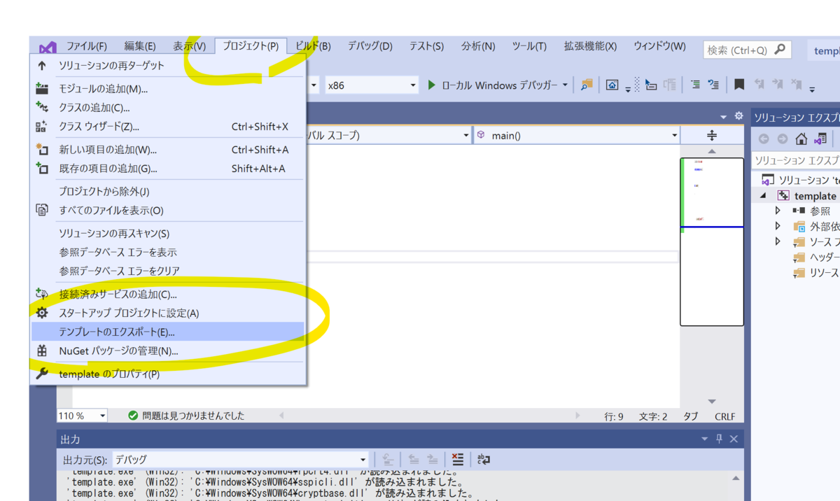The height and width of the screenshot is (501, 840).
Task: Open the 表示(V) menu
Action: click(190, 46)
